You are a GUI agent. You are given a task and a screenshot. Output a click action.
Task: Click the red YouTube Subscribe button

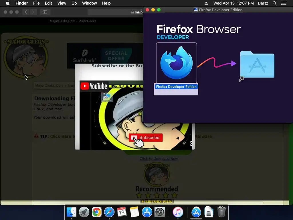[x=146, y=137]
